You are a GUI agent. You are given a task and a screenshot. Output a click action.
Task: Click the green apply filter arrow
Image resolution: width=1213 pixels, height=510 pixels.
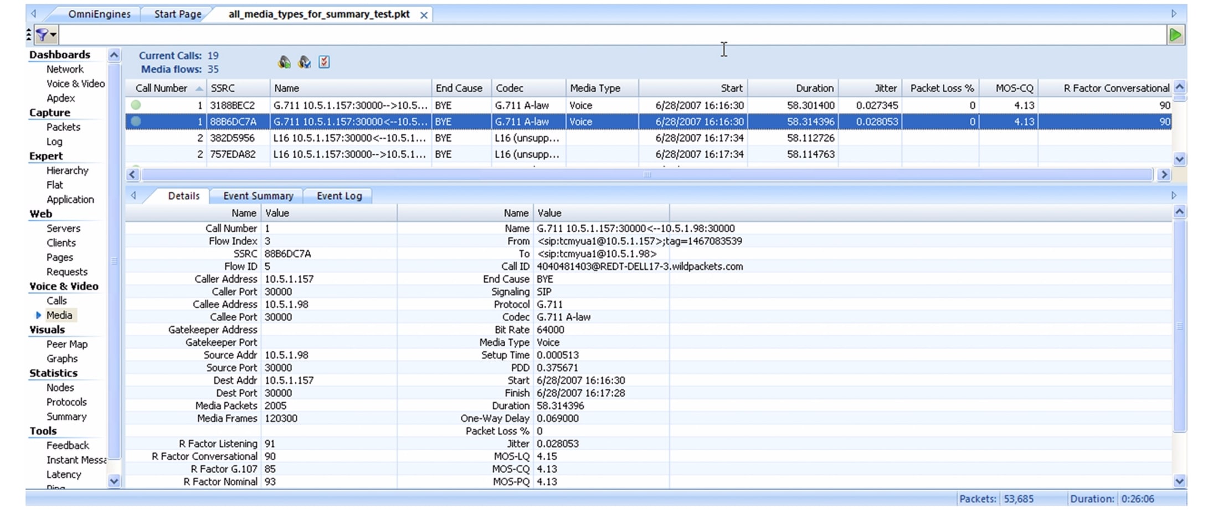[x=1175, y=35]
